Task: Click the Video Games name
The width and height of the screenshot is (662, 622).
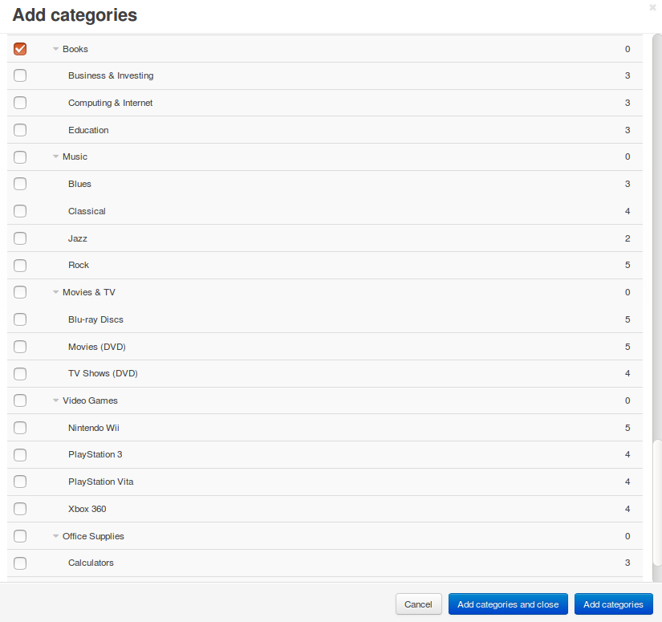Action: click(x=90, y=400)
